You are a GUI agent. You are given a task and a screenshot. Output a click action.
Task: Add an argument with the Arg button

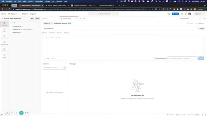coord(47,58)
